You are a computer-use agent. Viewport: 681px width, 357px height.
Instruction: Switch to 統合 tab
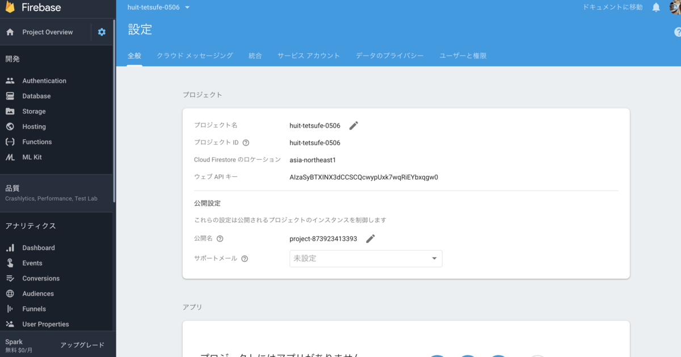pos(255,56)
